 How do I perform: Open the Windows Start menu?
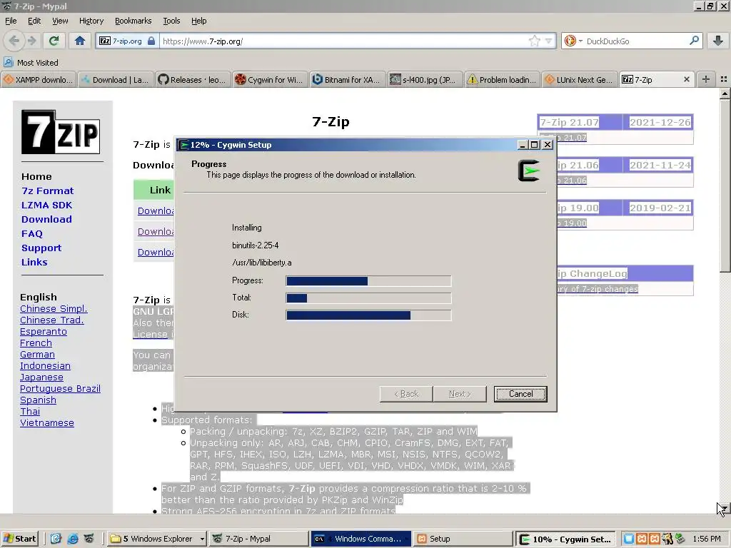19,539
